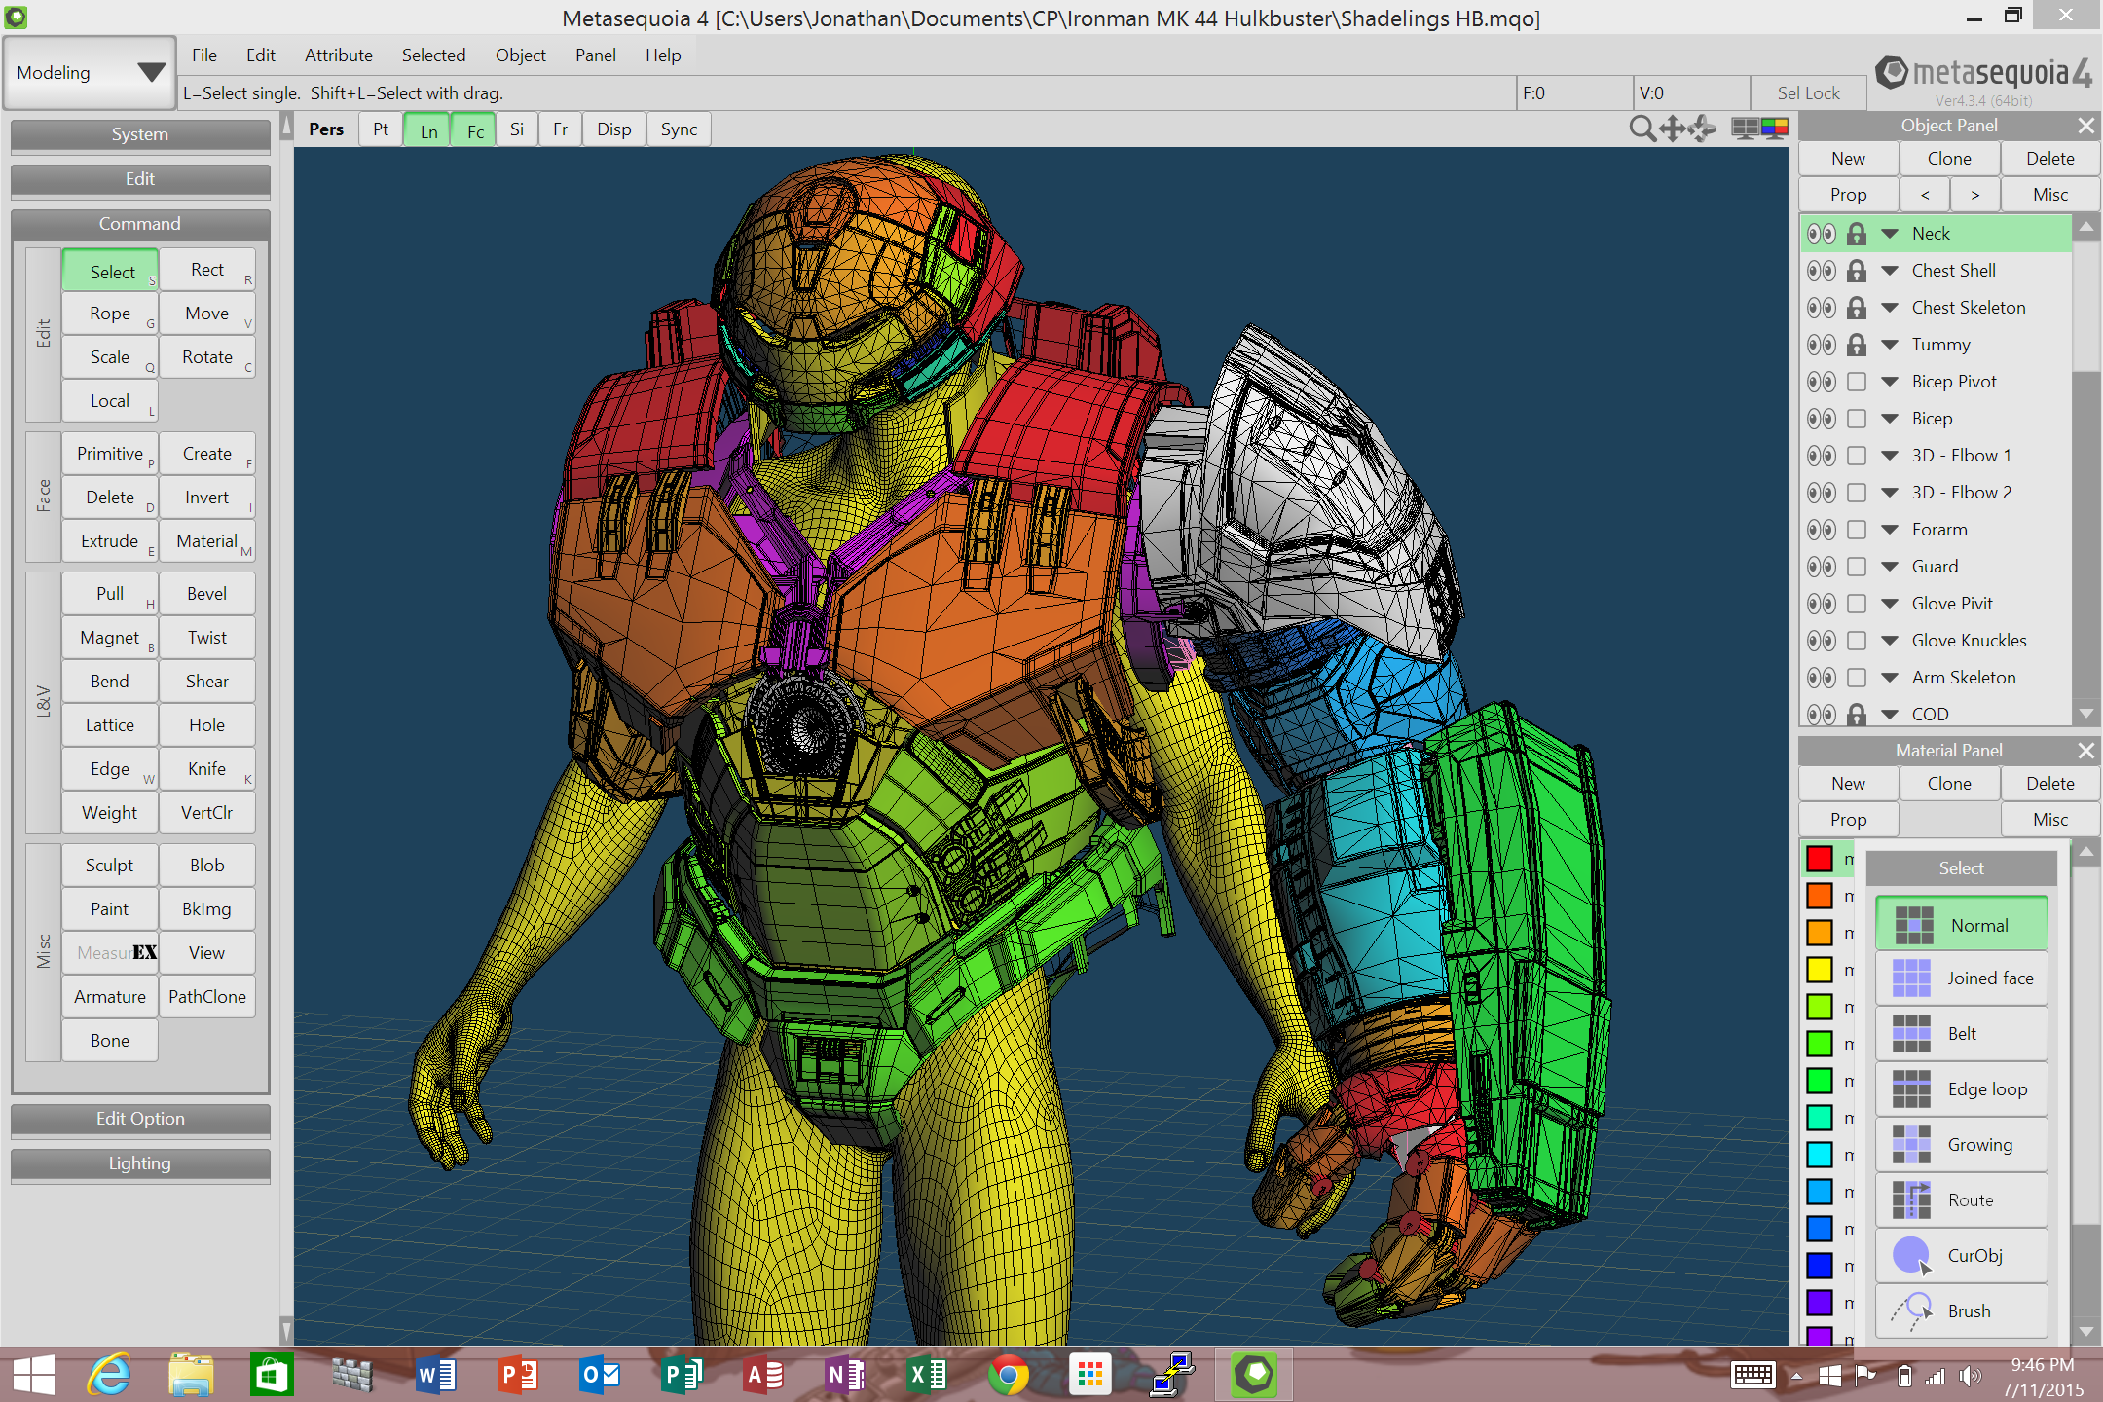Screen dimensions: 2103x1402
Task: Click the Armature command button
Action: click(110, 997)
